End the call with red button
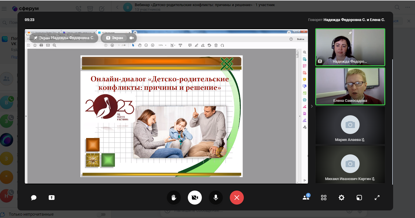 tap(237, 198)
